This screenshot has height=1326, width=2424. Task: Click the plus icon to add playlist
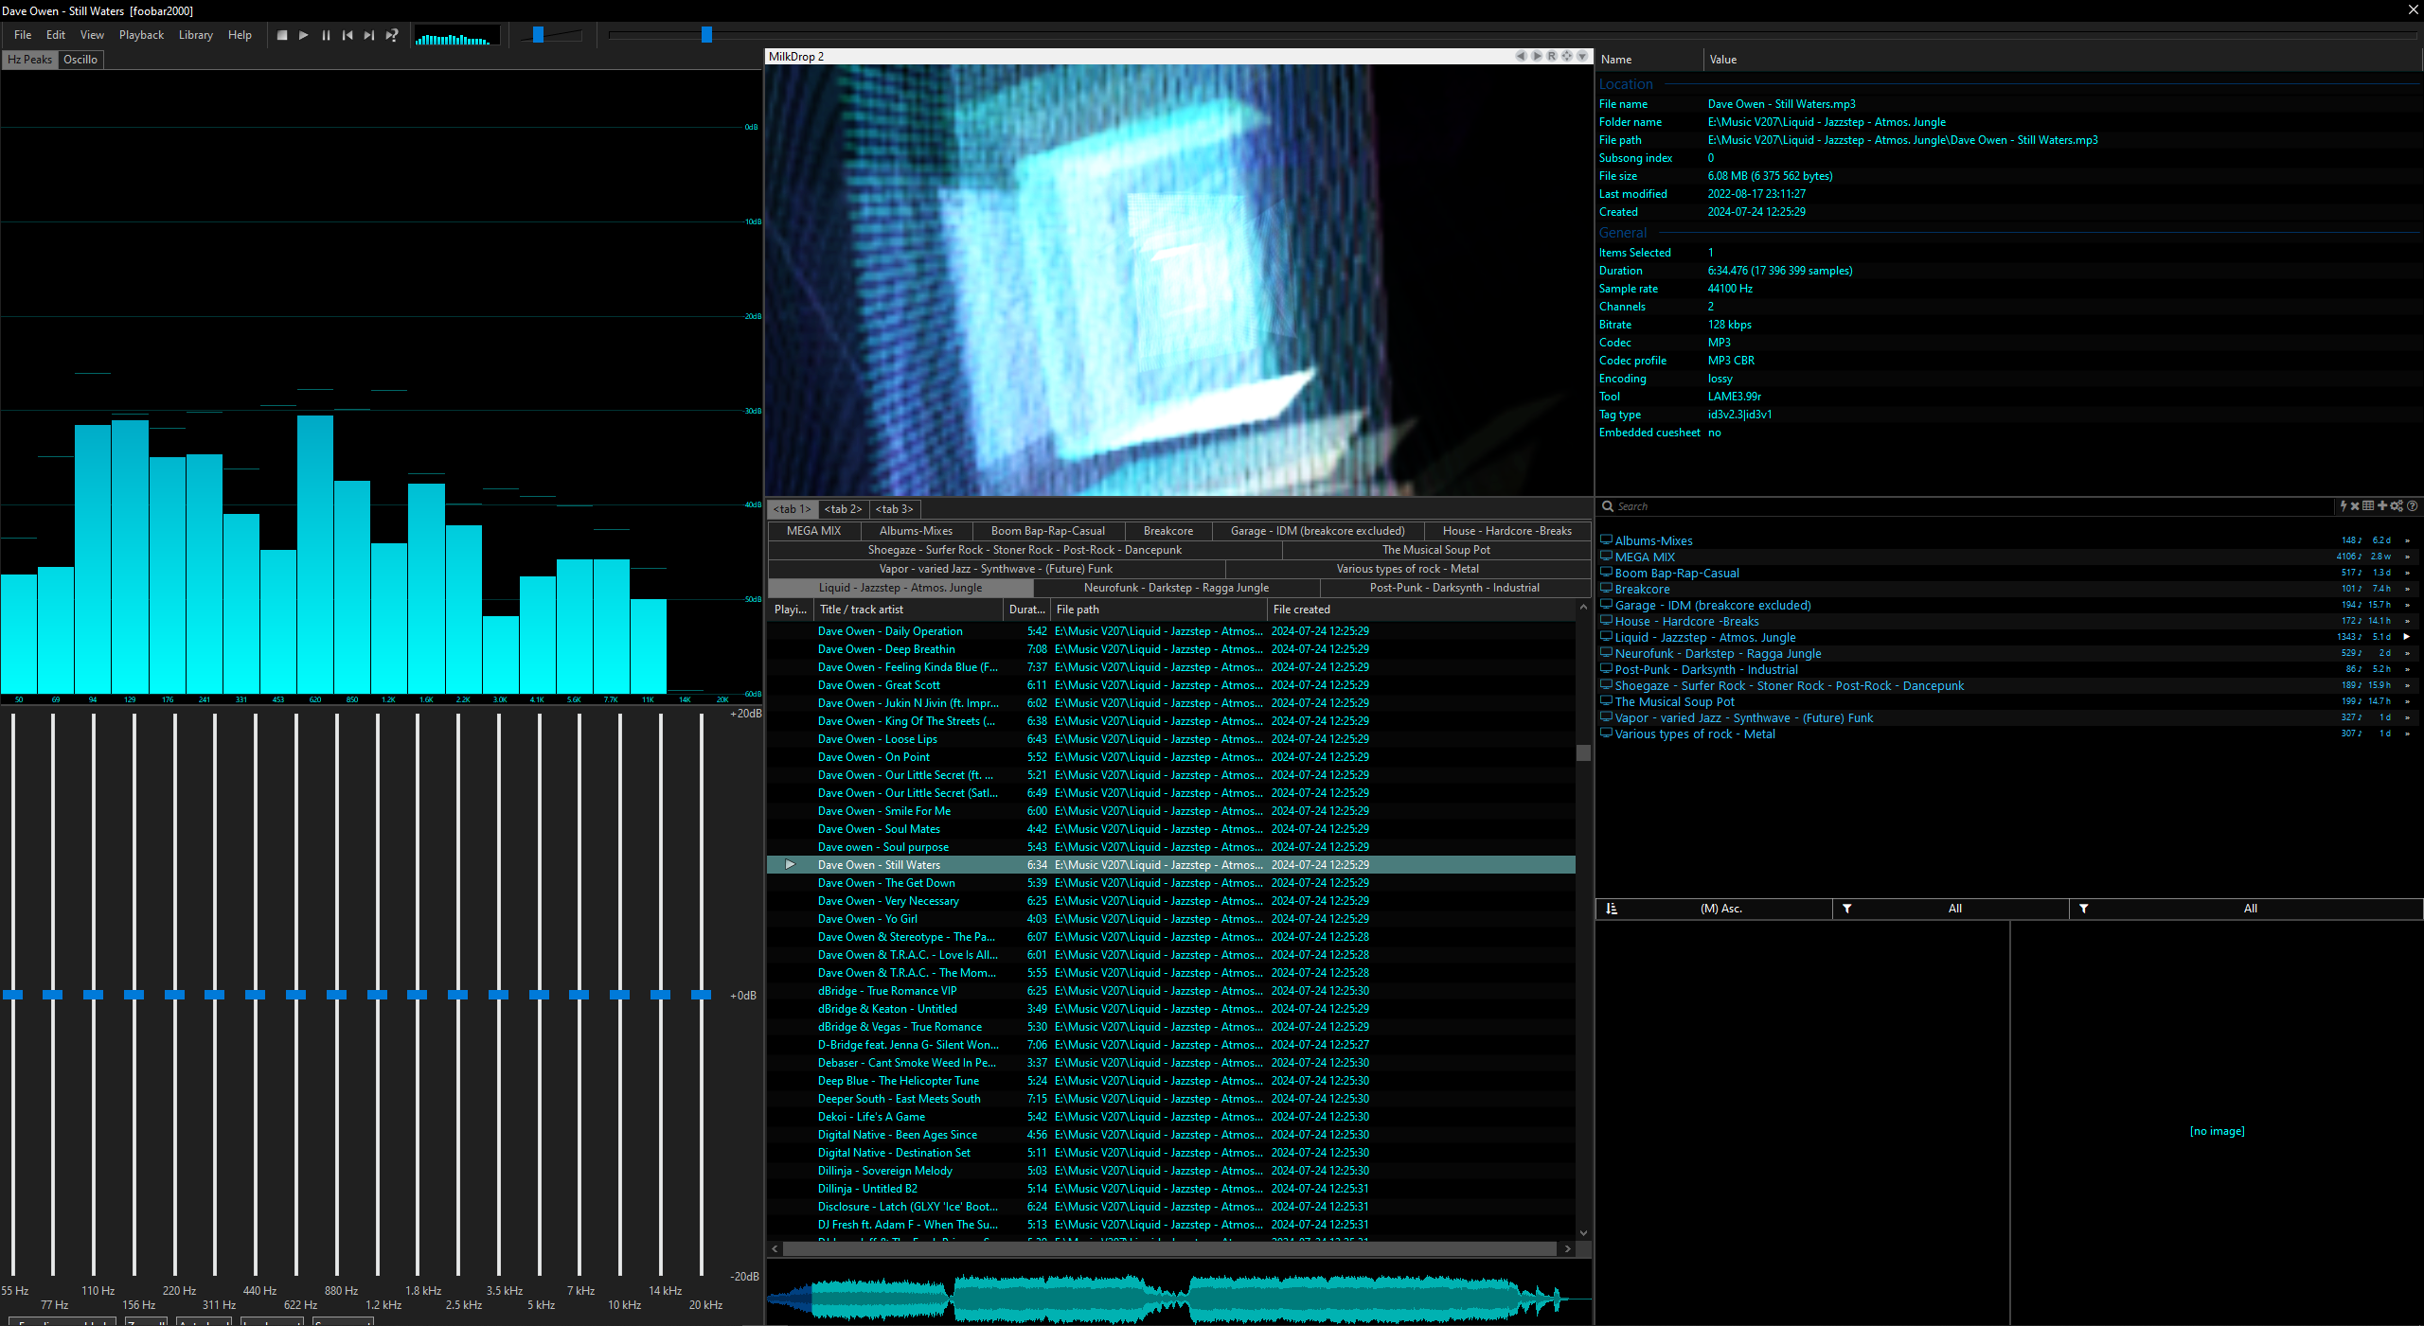coord(2382,506)
